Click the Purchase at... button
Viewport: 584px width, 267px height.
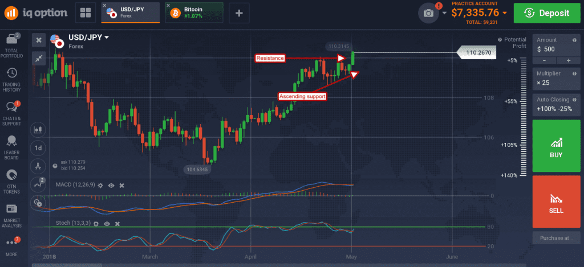[x=557, y=237]
